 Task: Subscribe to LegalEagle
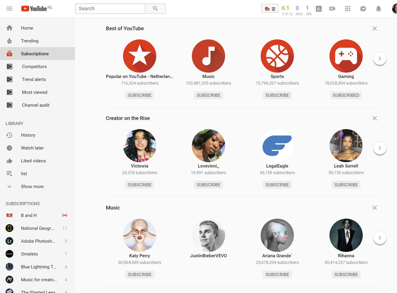(x=277, y=185)
